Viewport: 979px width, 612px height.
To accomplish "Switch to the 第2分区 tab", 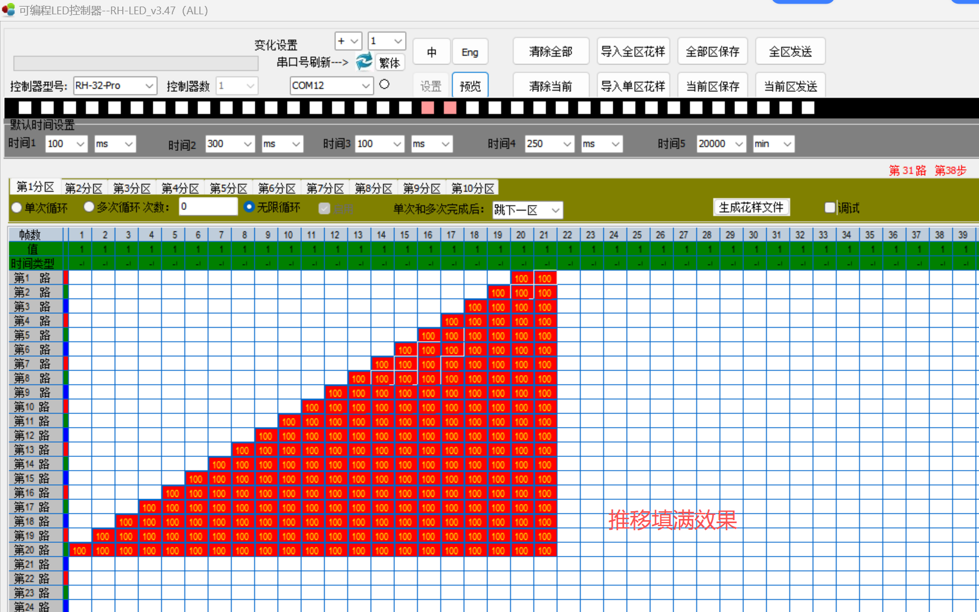I will point(83,187).
